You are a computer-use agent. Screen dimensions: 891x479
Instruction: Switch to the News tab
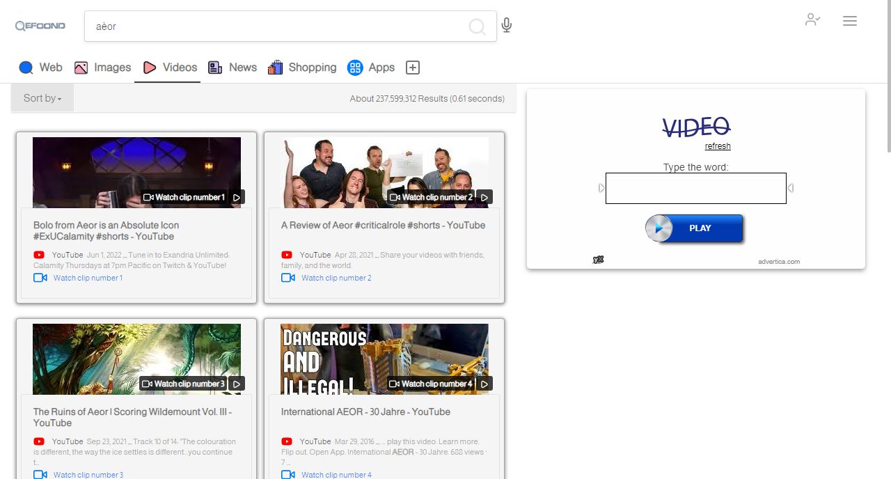point(232,68)
